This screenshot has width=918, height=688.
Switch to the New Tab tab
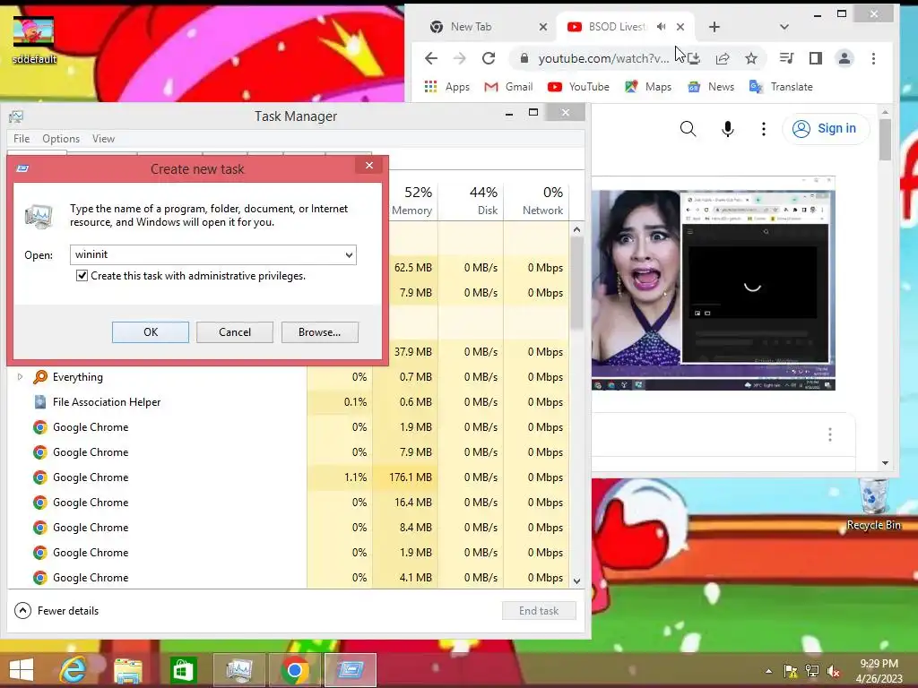tap(485, 26)
